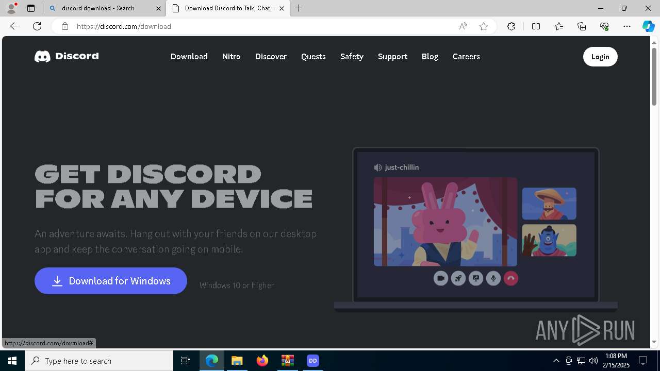Click the Login button
This screenshot has height=371, width=660.
pyautogui.click(x=600, y=57)
